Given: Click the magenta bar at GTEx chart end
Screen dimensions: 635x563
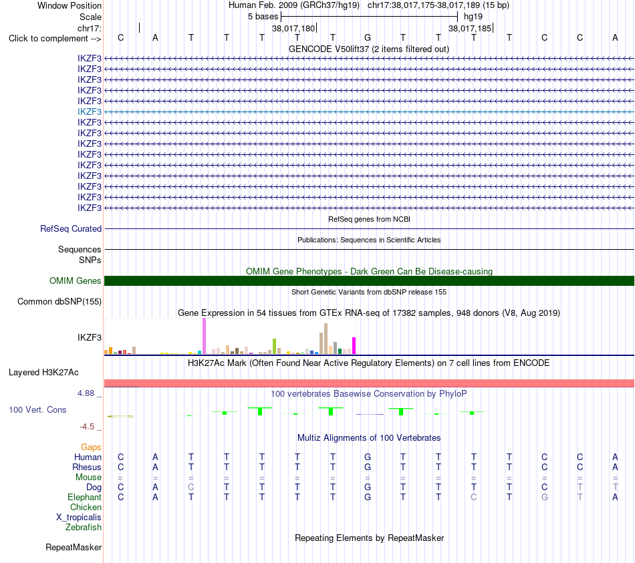Looking at the screenshot, I should point(354,346).
